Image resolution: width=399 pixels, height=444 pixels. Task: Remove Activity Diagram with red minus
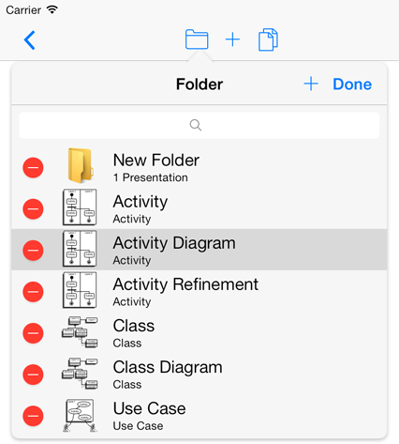33,251
